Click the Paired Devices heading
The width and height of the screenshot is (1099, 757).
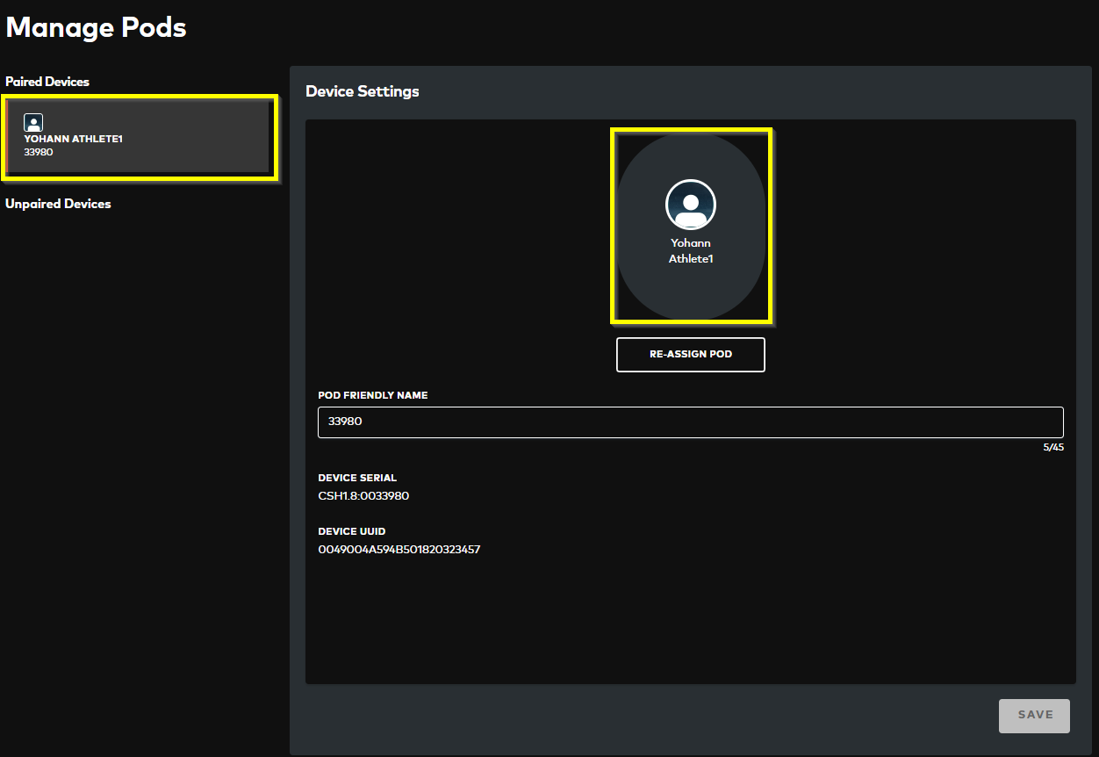pos(47,82)
